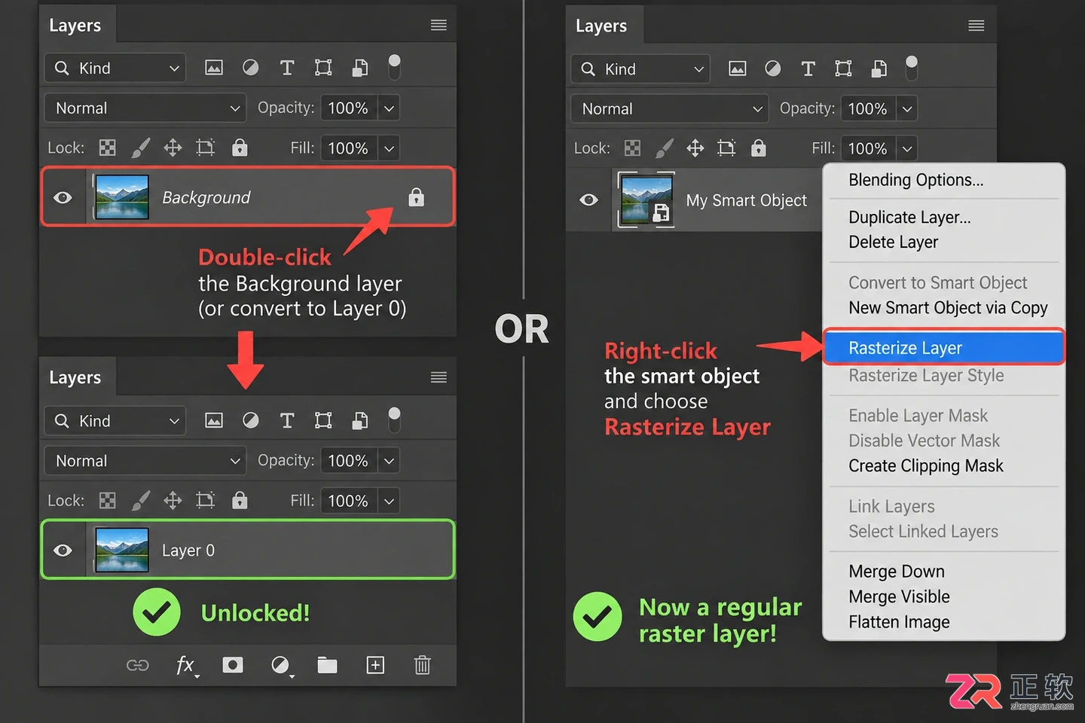This screenshot has width=1085, height=723.
Task: Click adjustment layer filter icon in Background layer panel
Action: (x=251, y=68)
